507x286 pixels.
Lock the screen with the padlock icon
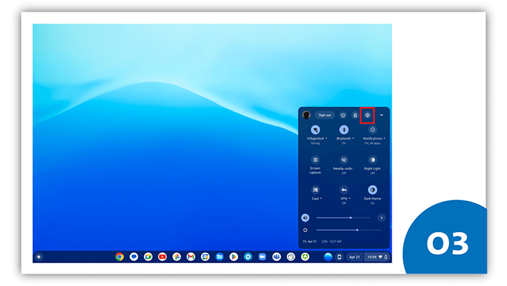355,115
